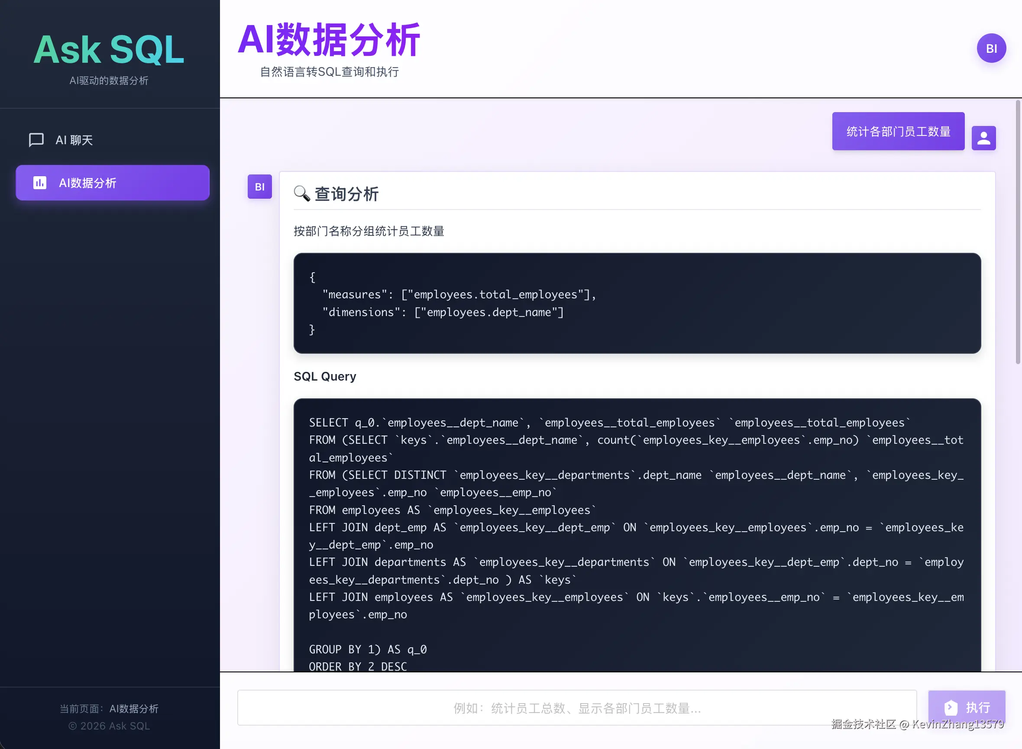Click the 统计各部门员工数量 suggestion pill
Screen dimensions: 1022x749
(898, 131)
